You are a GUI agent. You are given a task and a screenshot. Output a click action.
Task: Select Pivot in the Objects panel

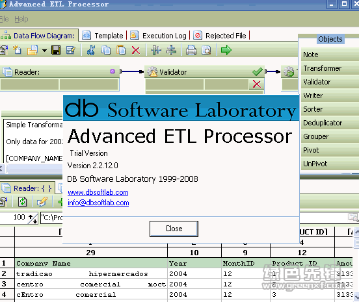click(330, 150)
